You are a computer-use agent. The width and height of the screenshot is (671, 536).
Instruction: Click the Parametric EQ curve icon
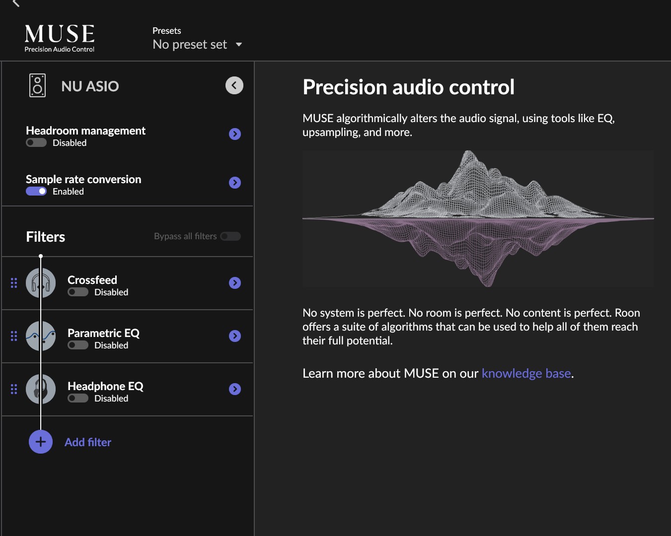tap(41, 336)
